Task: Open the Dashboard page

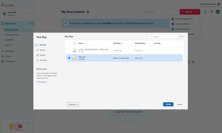Action: 10,61
